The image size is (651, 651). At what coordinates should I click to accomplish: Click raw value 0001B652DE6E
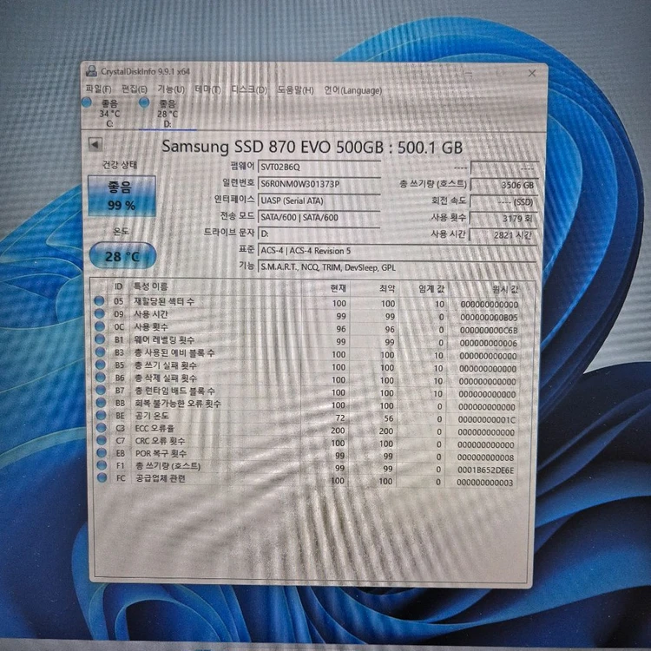[x=486, y=470]
